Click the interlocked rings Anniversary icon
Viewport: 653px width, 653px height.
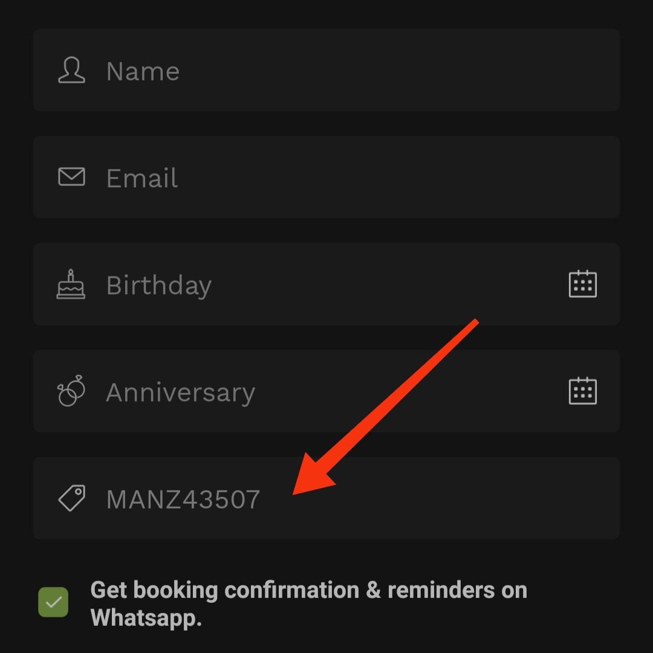[71, 392]
